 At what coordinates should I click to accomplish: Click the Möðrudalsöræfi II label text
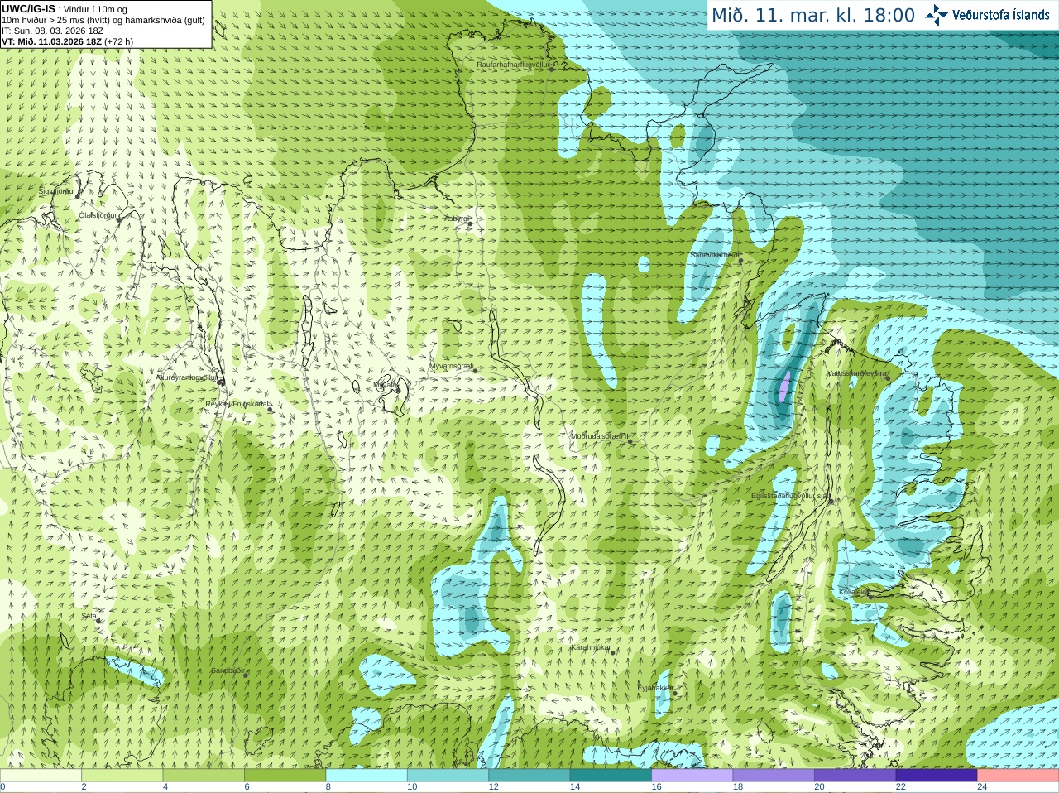pos(600,436)
